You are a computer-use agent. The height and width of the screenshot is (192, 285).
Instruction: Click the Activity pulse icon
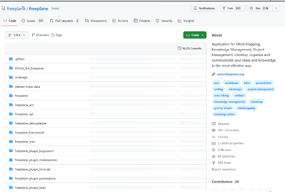tap(214, 137)
